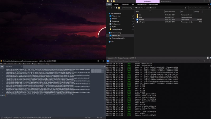Screen dimensions: 211x119
Task: Expand chevron after Этот компьютер in address bar
Action: 133,8
